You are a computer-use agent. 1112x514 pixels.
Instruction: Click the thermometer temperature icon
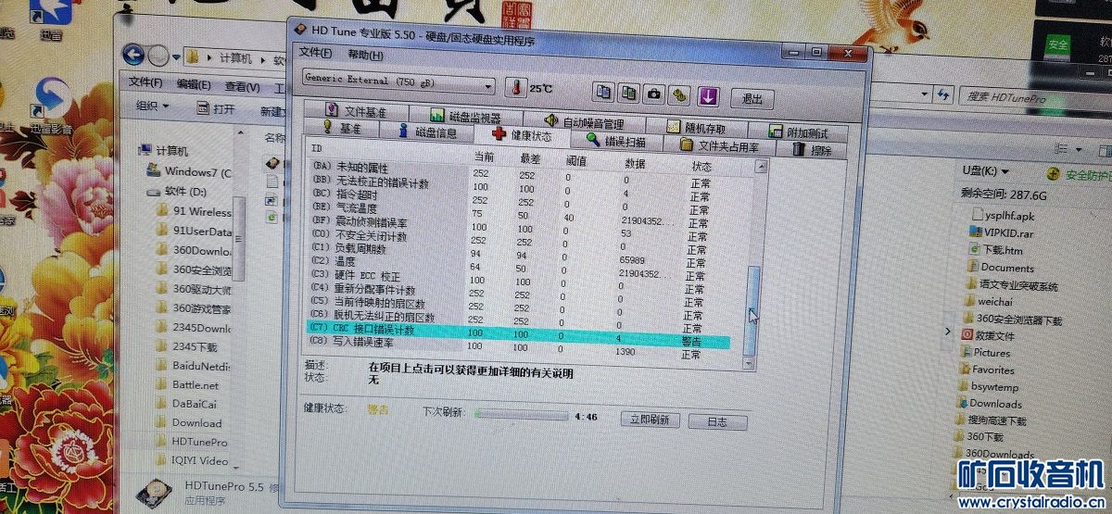(514, 88)
